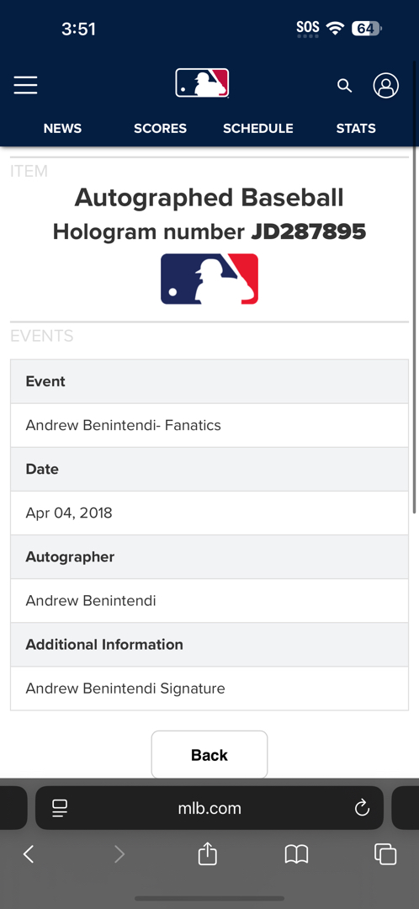
Task: Open the SCHEDULE tab
Action: pyautogui.click(x=258, y=128)
